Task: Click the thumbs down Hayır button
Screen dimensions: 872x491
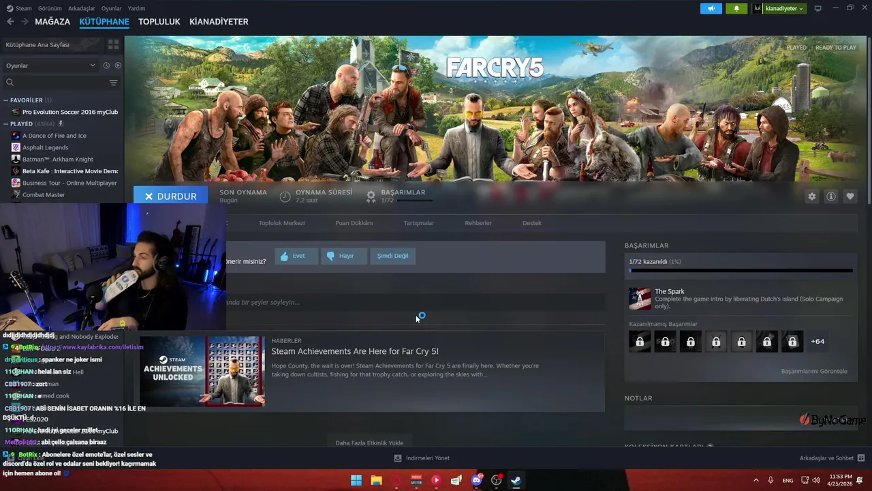Action: click(x=344, y=256)
